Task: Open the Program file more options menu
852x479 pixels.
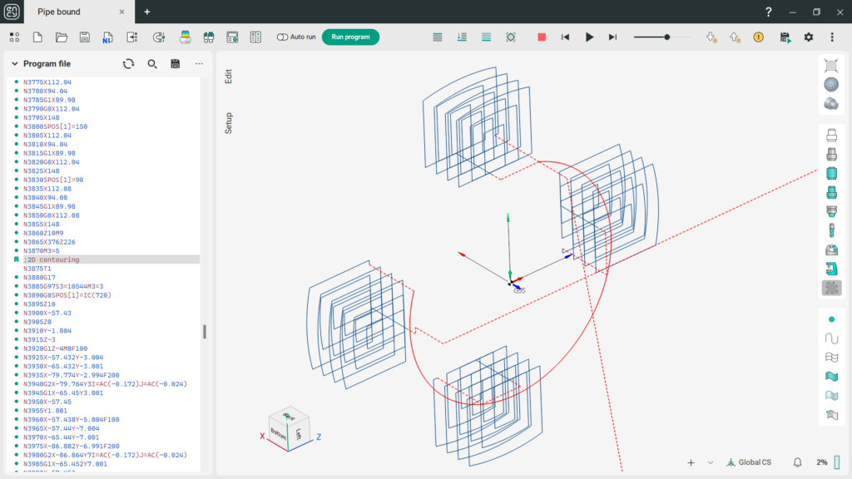Action: pos(199,63)
